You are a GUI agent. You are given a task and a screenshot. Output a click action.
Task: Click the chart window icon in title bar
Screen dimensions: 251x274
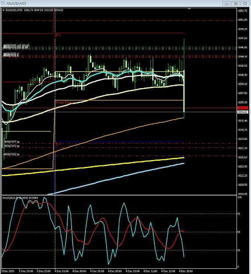[x=3, y=3]
